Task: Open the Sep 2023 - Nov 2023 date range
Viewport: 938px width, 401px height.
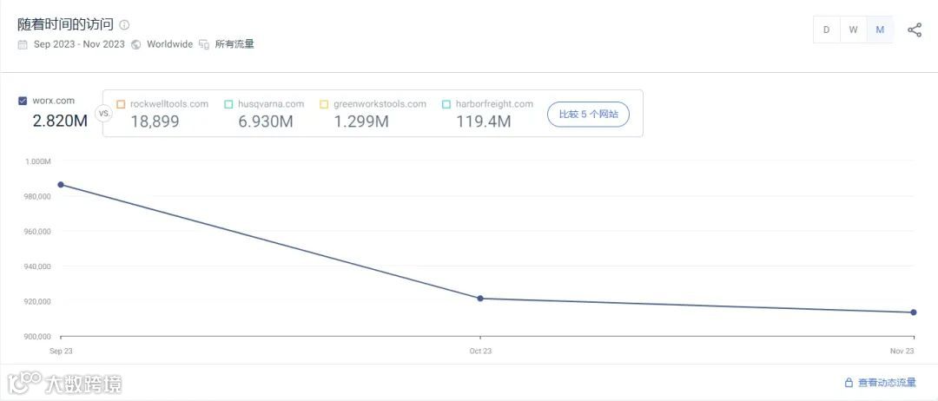Action: (x=79, y=44)
